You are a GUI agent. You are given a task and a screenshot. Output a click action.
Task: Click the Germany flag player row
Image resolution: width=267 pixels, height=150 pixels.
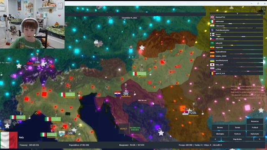(x=237, y=52)
